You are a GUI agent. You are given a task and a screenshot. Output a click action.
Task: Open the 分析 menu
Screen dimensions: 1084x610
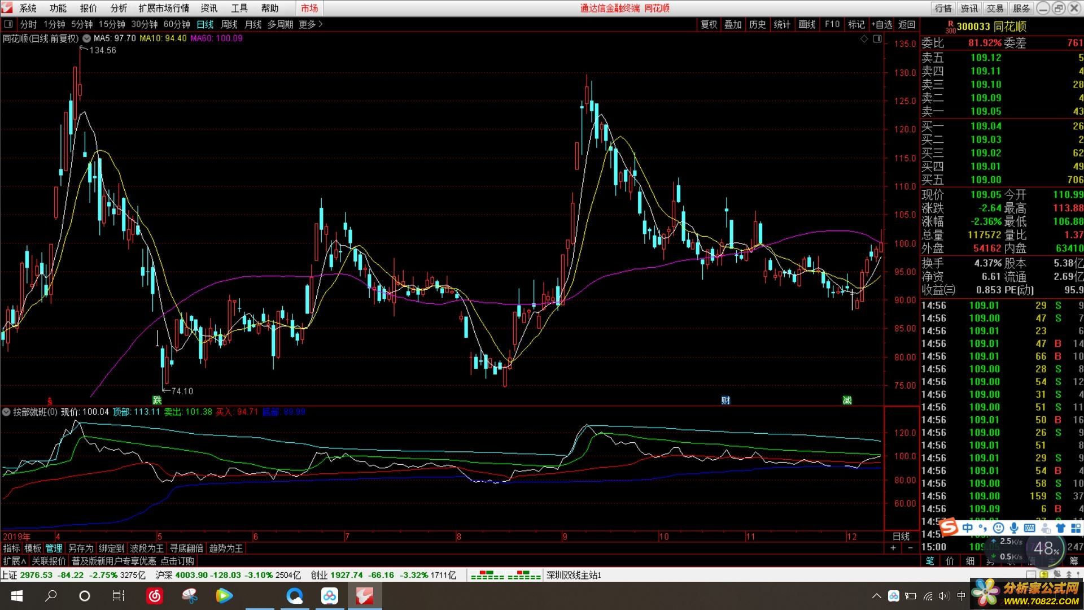click(x=119, y=8)
